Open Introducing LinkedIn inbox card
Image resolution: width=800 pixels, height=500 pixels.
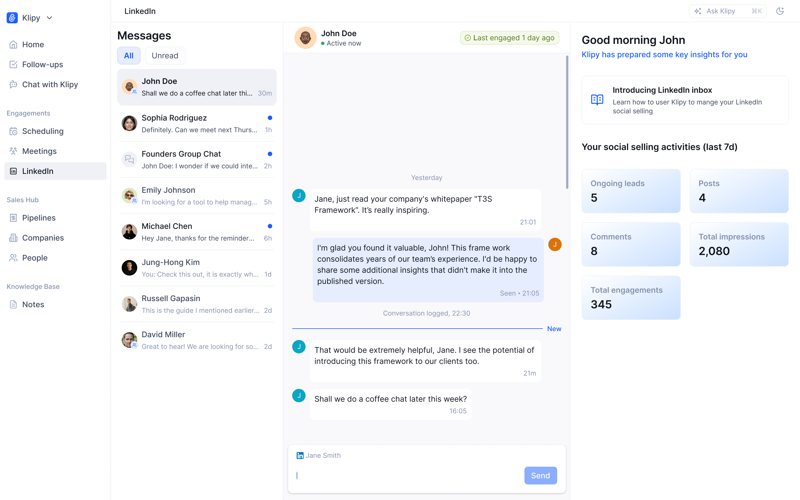685,100
